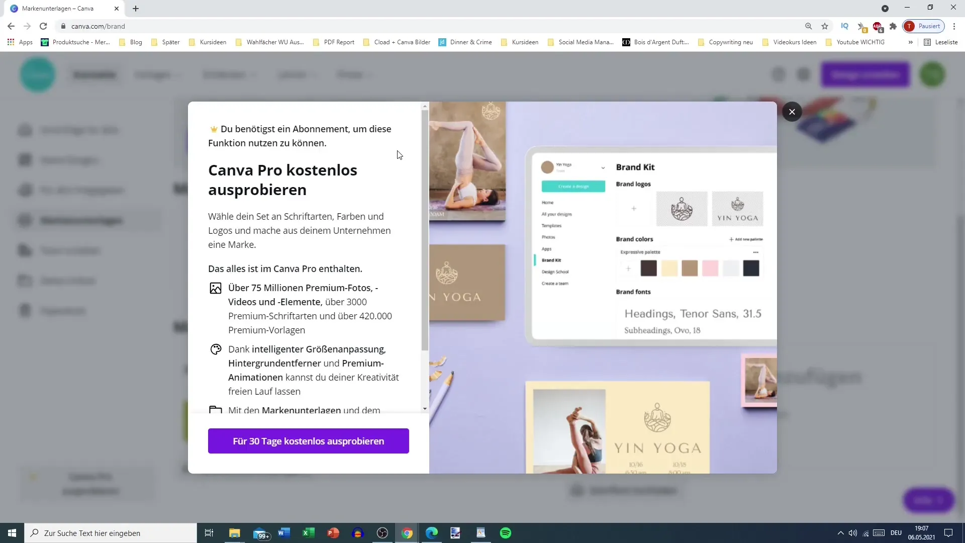Open the Videokurs Ideen bookmark

[x=790, y=42]
